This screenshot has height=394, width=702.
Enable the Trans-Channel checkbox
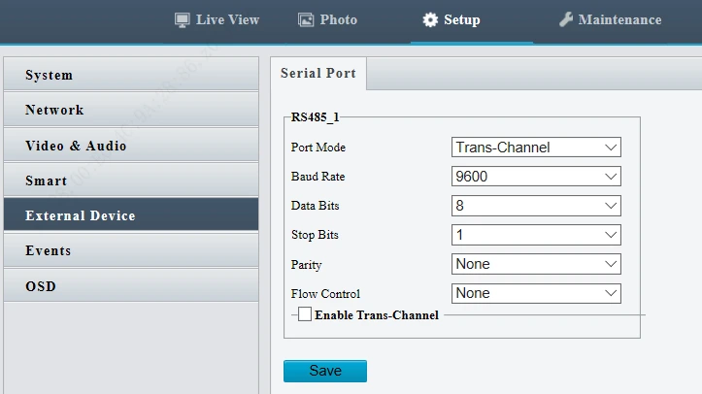point(305,314)
